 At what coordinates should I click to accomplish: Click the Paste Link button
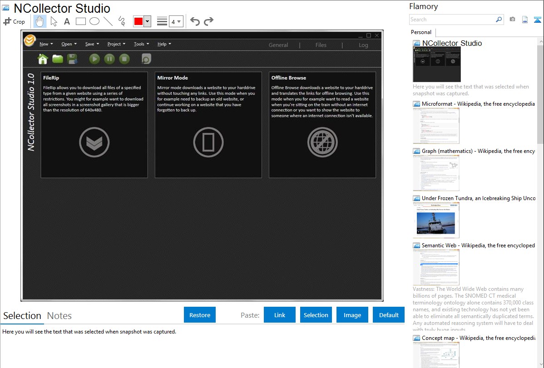tap(280, 315)
